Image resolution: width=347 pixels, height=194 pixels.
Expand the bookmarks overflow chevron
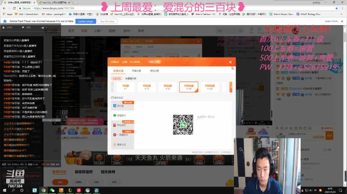pyautogui.click(x=342, y=14)
